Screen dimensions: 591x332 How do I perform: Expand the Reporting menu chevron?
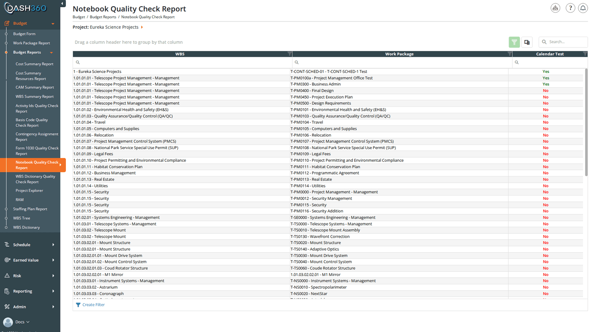pos(53,291)
